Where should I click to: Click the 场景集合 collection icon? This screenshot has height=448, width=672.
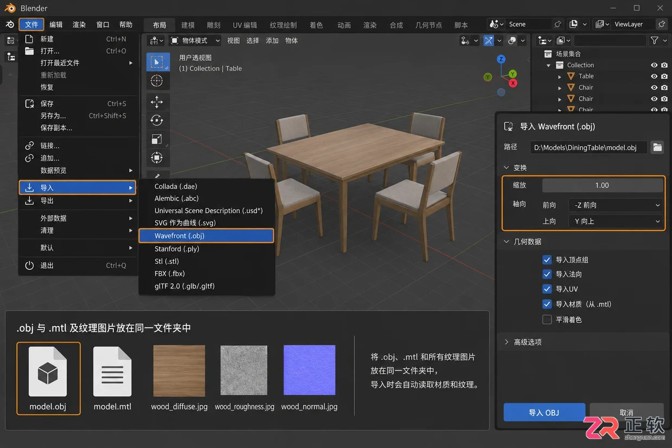pyautogui.click(x=548, y=54)
